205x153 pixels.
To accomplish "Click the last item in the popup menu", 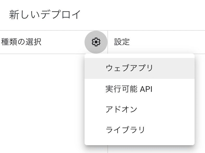I will (139, 130).
